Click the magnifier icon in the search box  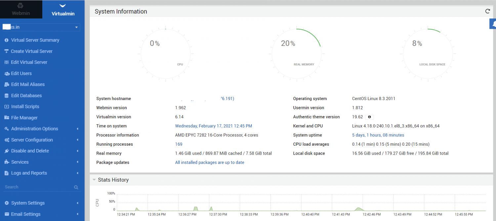click(x=76, y=187)
